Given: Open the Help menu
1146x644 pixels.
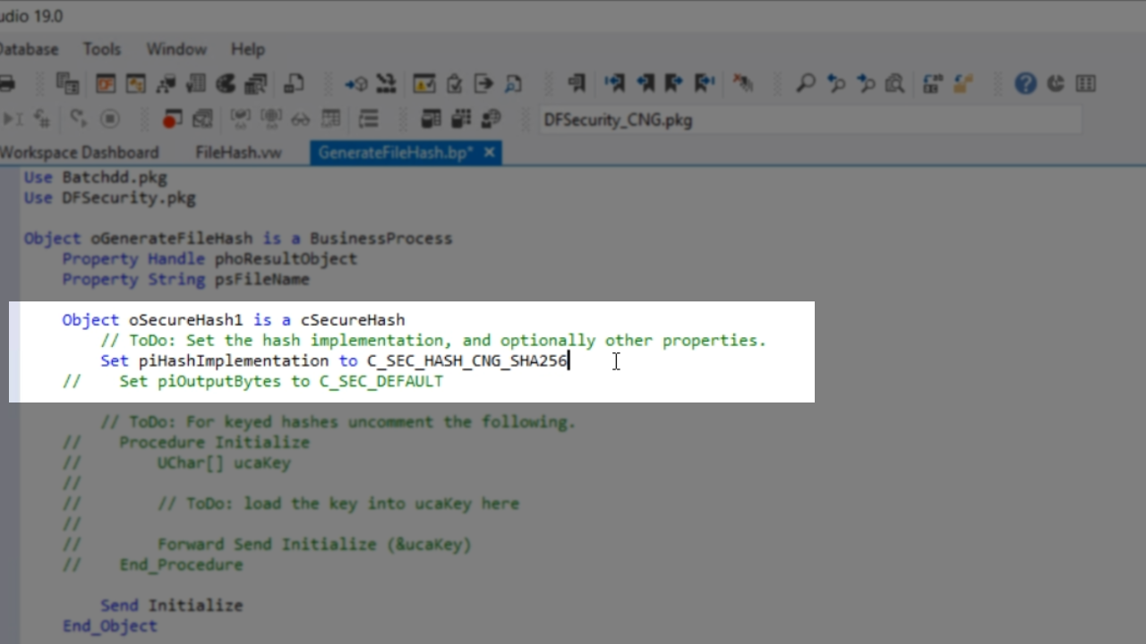Looking at the screenshot, I should (247, 49).
